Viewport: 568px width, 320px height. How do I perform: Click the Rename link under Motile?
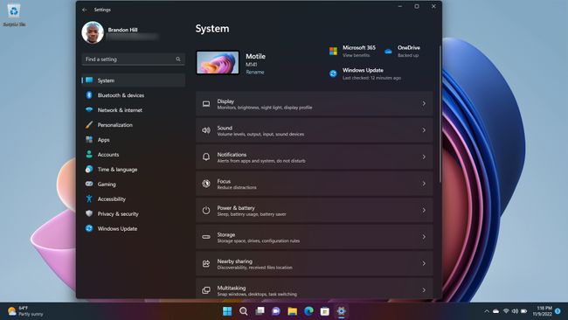255,72
